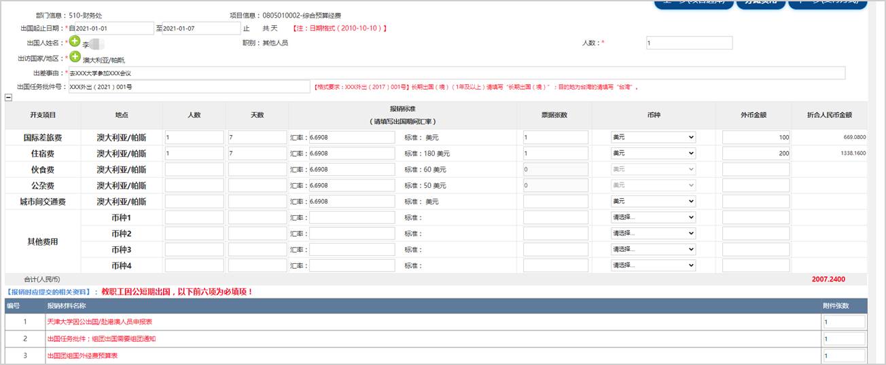The height and width of the screenshot is (365, 886).
Task: Open 币种 dropdown for 国际差旅费 row
Action: click(653, 137)
